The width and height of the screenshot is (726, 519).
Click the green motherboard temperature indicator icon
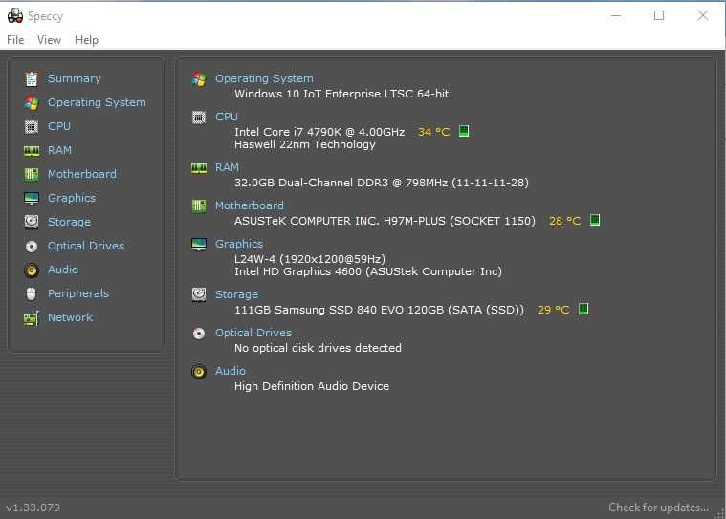[595, 220]
